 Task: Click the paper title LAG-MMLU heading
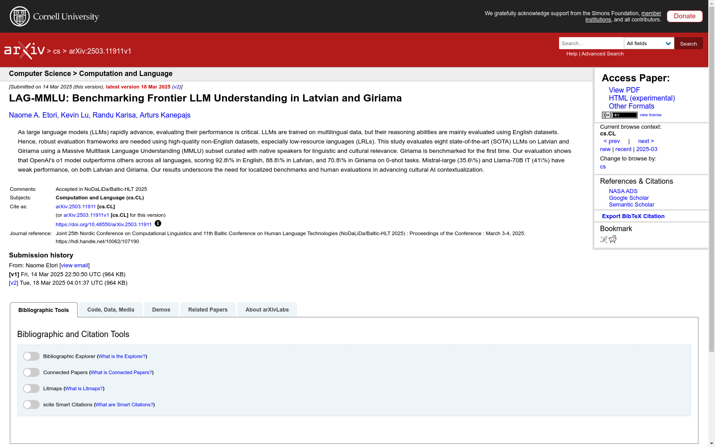click(206, 98)
